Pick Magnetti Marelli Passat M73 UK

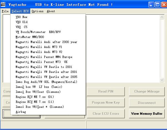tap(48, 62)
